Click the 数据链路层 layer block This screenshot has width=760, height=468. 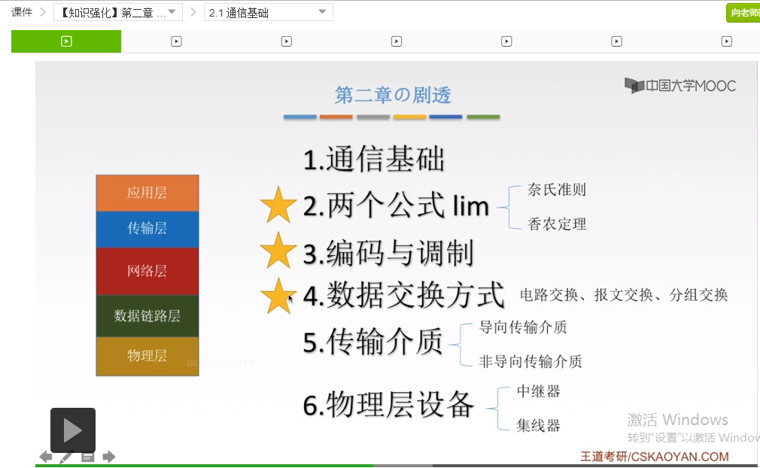(x=147, y=316)
